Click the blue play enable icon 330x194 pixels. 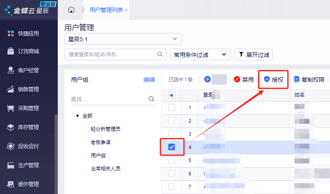pos(207,79)
